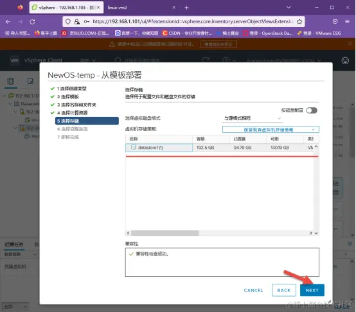Click the vm logo in vSphere header
Screen dimensions: 356x312
point(15,60)
